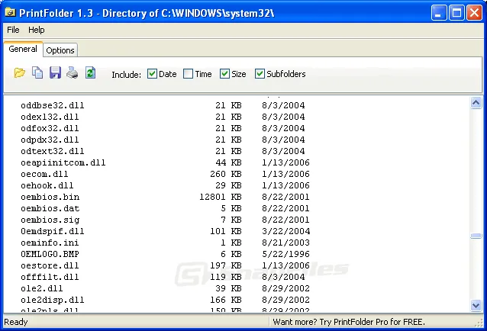Click the scrollbar down arrow
Image resolution: width=487 pixels, height=331 pixels.
[476, 305]
